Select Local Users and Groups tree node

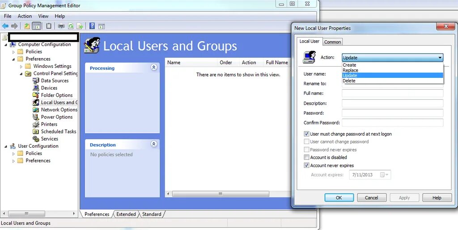(59, 102)
